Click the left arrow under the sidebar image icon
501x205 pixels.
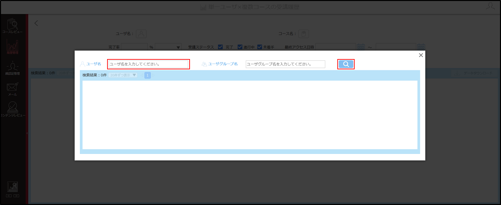pyautogui.click(x=9, y=196)
